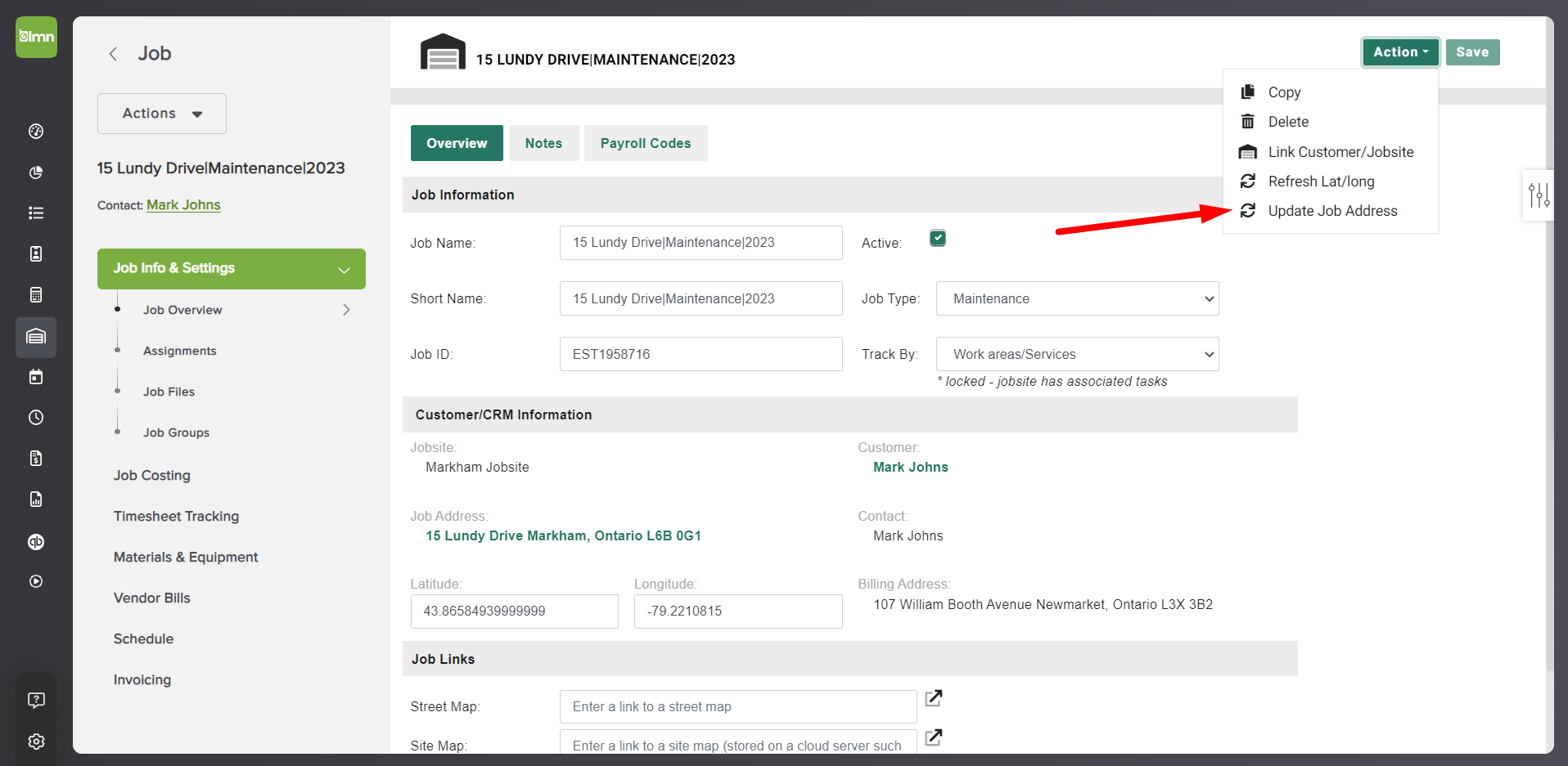This screenshot has width=1568, height=766.
Task: Expand the Job Overview chevron arrow
Action: 346,310
